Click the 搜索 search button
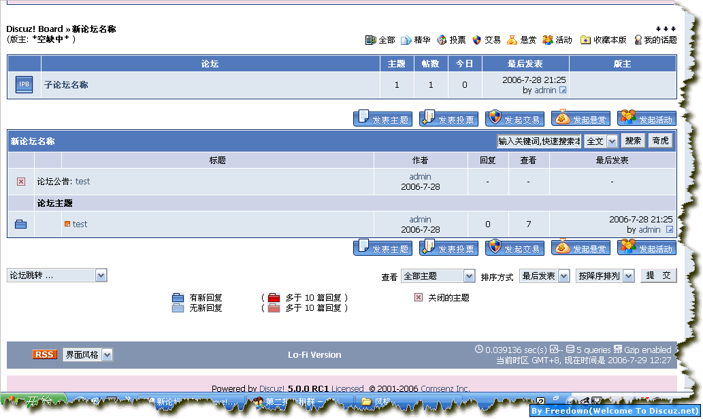The width and height of the screenshot is (703, 419). [633, 141]
